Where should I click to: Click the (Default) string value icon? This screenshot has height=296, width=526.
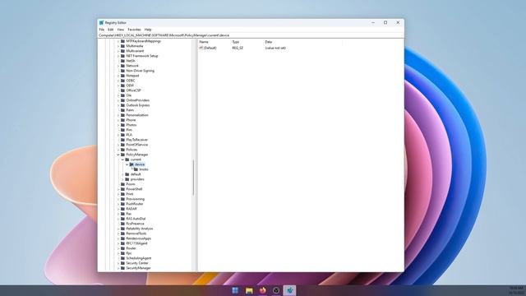coord(201,48)
